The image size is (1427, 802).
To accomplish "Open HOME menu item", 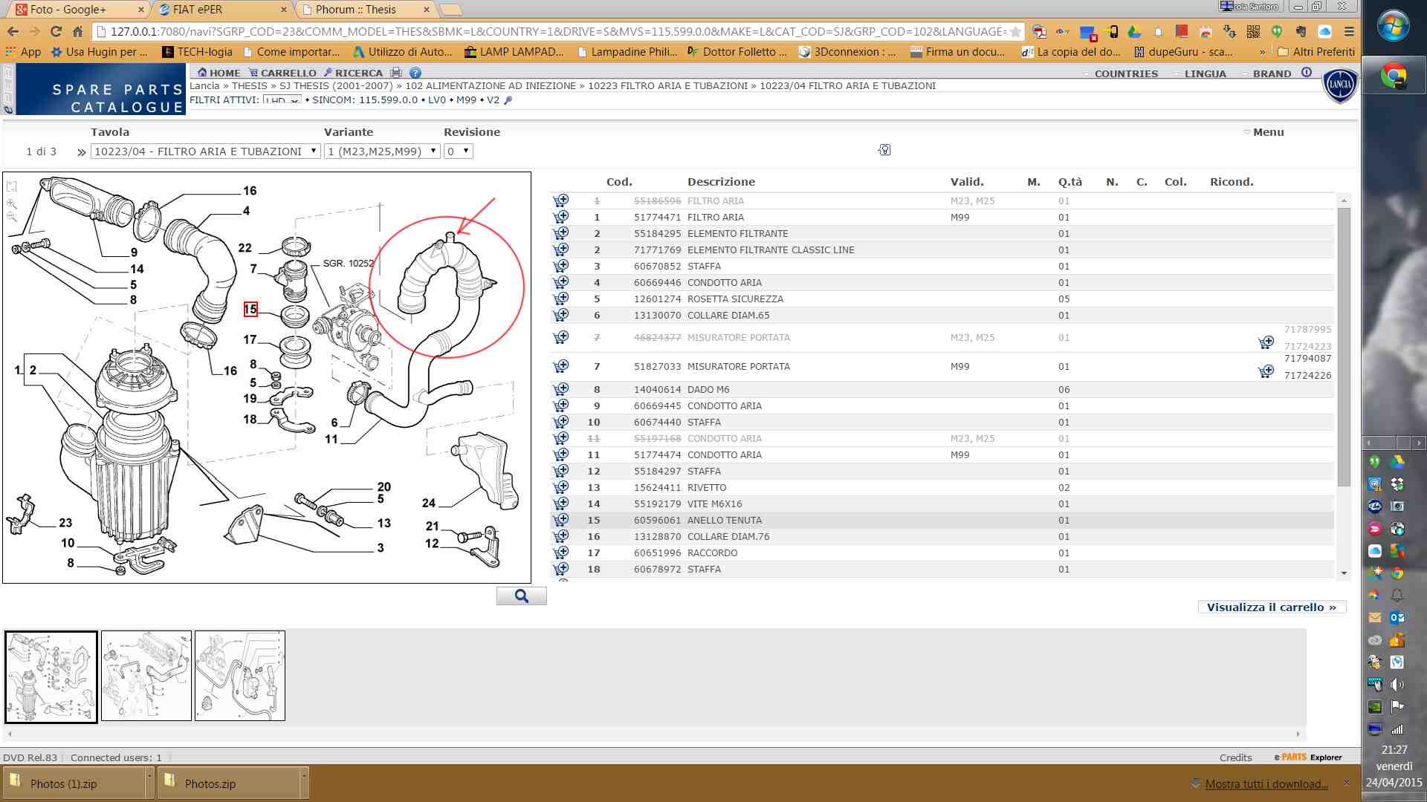I will (219, 73).
